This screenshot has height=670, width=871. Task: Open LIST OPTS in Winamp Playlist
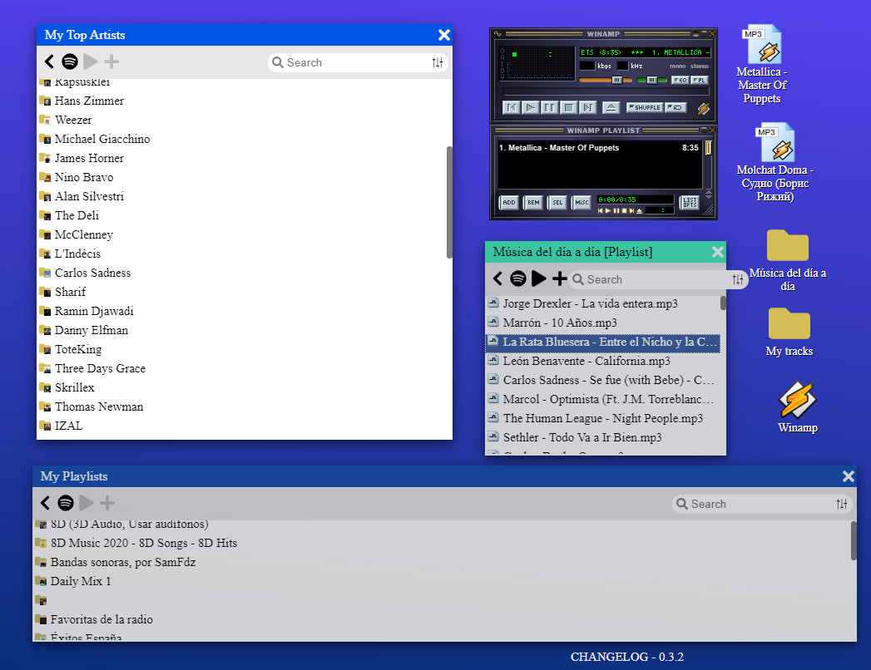690,202
